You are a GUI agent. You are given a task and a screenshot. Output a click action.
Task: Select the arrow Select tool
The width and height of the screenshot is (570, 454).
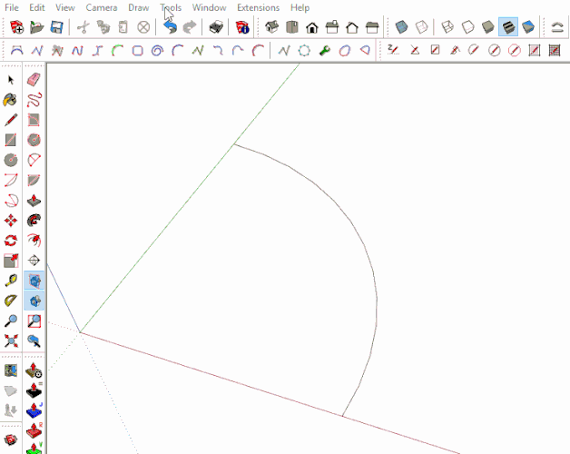tap(11, 80)
